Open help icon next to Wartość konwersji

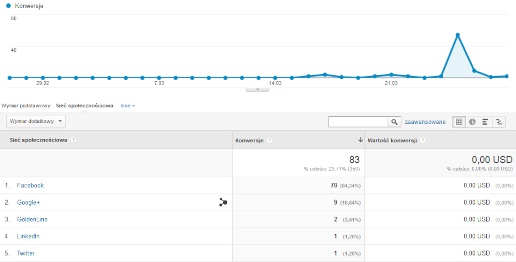(423, 140)
